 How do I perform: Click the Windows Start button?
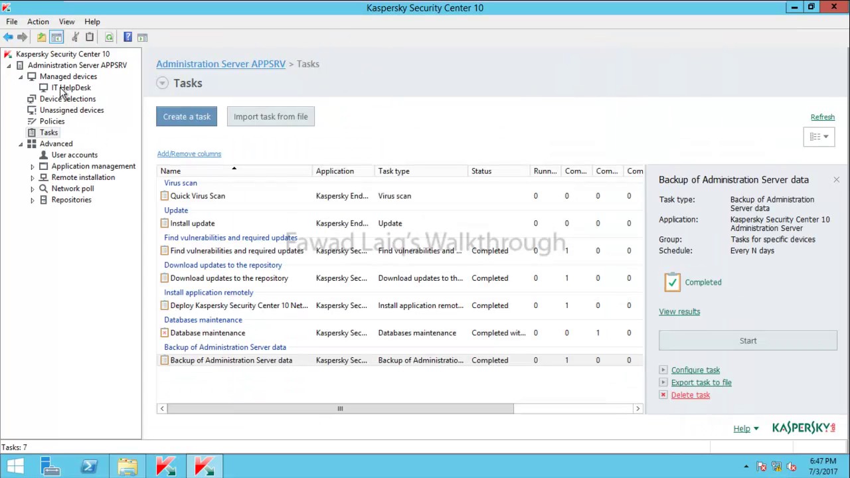15,467
